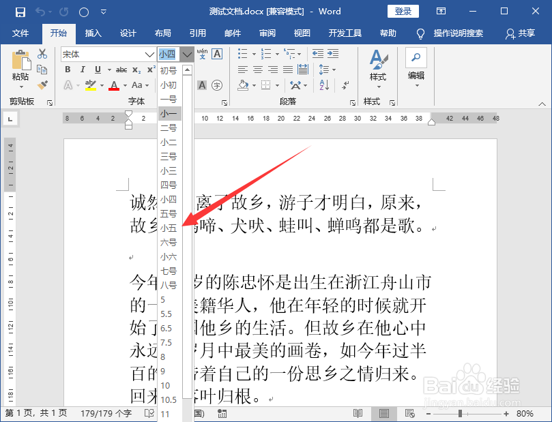Toggle underline formatting
Image resolution: width=552 pixels, height=422 pixels.
pos(96,70)
